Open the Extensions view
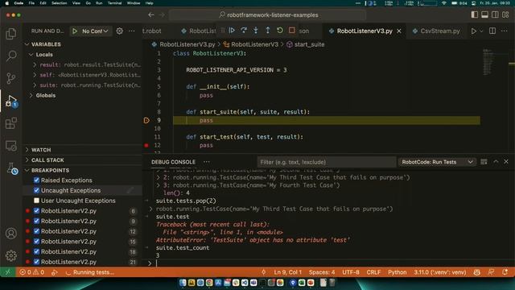Viewport: 515px width, 290px height. 10,123
